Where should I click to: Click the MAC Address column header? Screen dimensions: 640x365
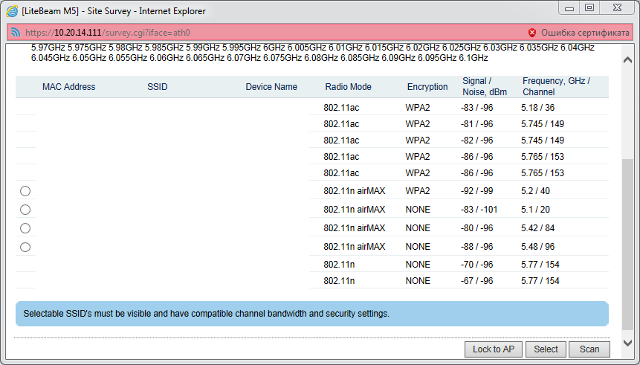(x=68, y=87)
